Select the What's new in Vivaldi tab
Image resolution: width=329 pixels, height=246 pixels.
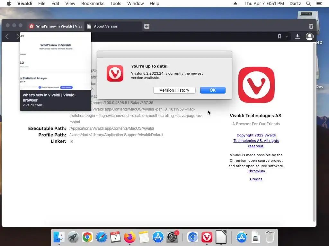tap(56, 26)
